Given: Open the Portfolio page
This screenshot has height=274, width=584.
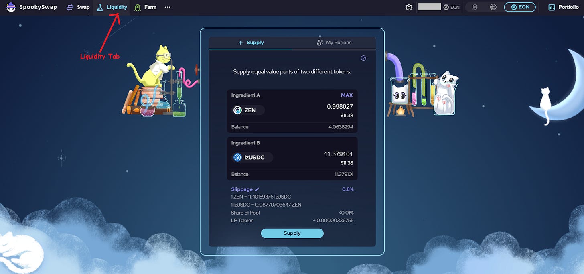Looking at the screenshot, I should click(564, 7).
